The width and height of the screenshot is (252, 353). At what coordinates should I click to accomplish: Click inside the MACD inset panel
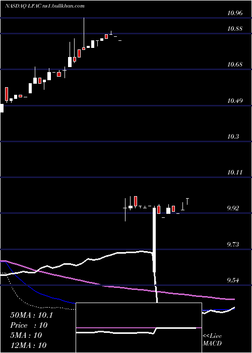point(139,328)
